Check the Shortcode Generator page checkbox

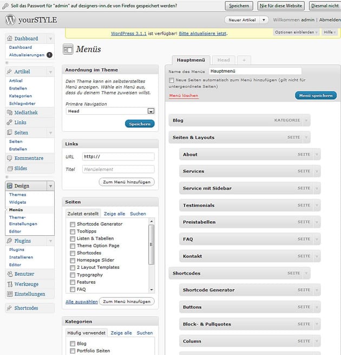[x=73, y=224]
